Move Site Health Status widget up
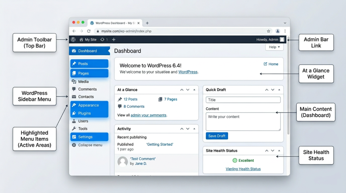This screenshot has height=193, width=346. pos(267,151)
